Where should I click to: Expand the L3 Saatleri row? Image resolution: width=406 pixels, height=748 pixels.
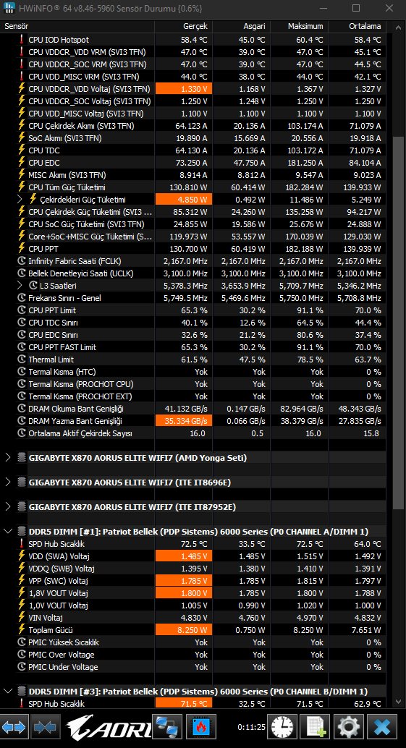(20, 285)
